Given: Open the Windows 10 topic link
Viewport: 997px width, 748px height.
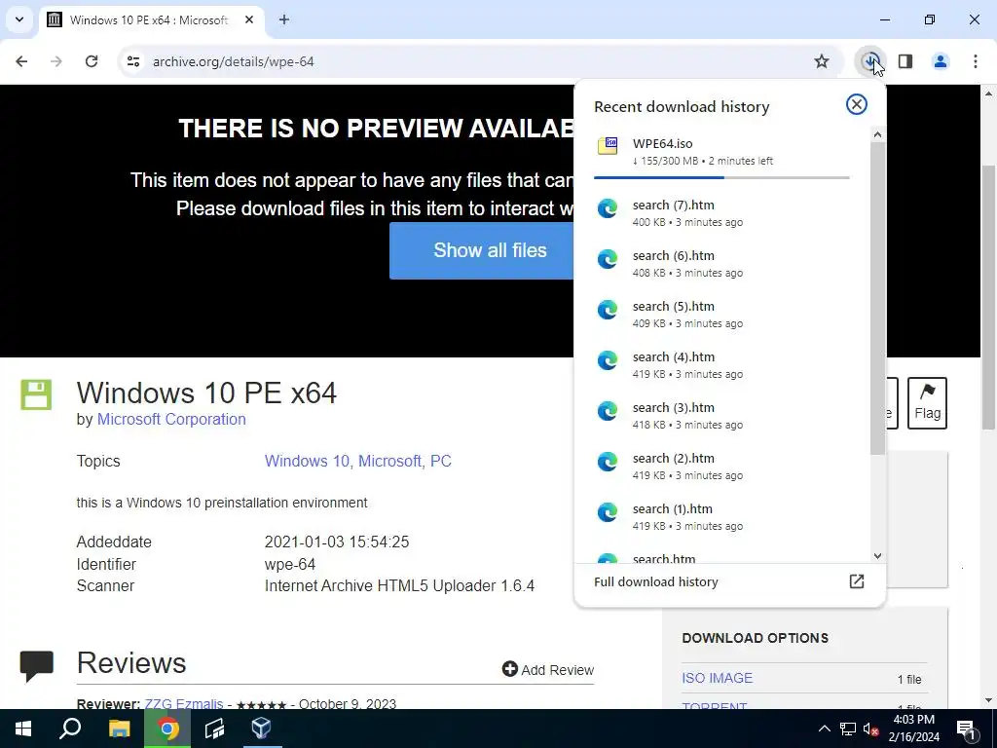Looking at the screenshot, I should [307, 461].
